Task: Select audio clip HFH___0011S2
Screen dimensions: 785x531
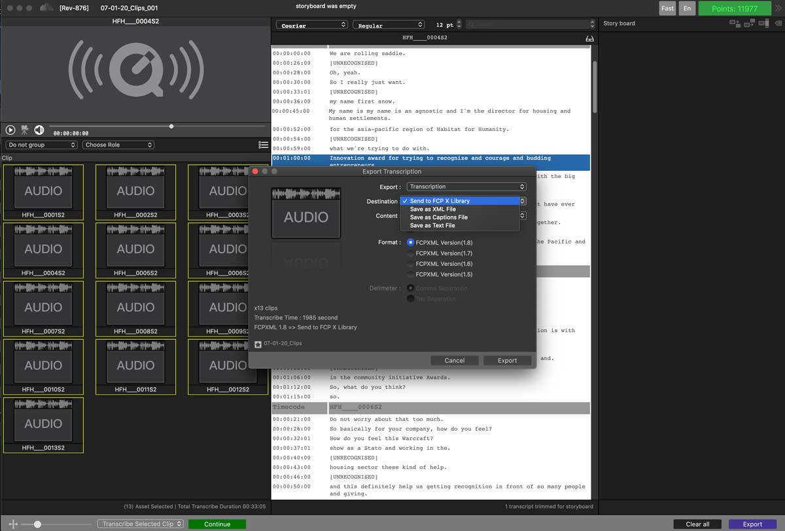Action: pos(135,366)
